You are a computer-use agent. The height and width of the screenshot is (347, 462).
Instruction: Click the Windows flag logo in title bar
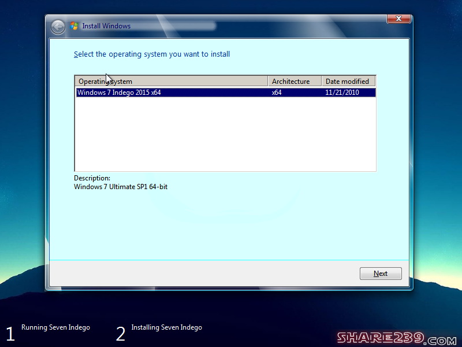74,26
